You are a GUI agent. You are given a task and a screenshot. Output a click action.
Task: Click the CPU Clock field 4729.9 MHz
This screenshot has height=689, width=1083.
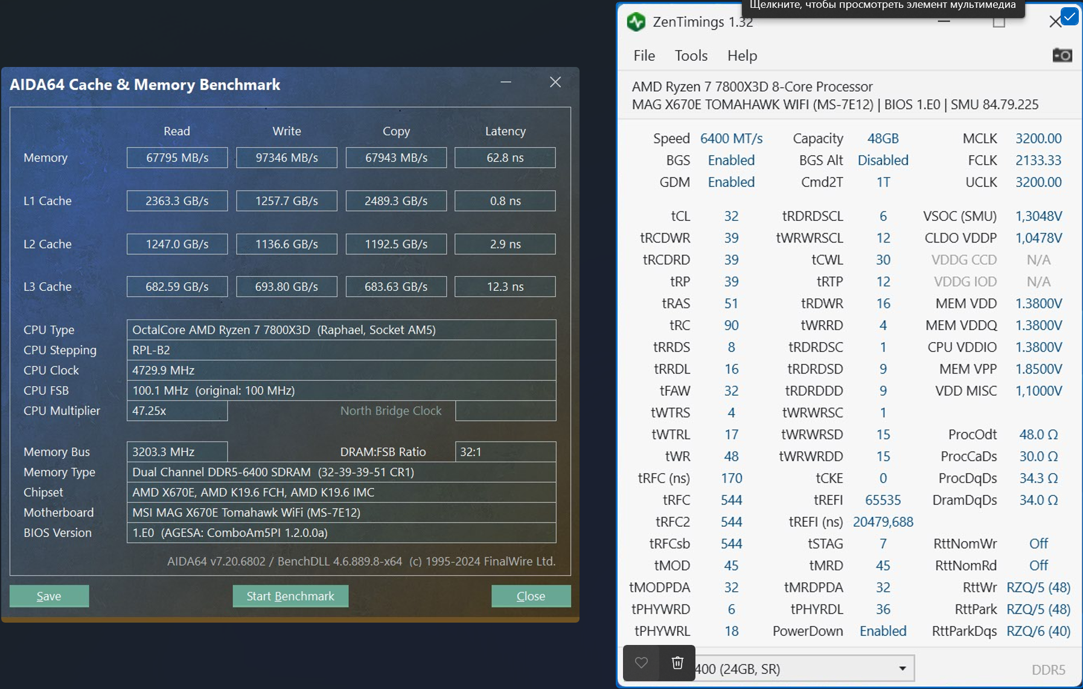coord(341,370)
